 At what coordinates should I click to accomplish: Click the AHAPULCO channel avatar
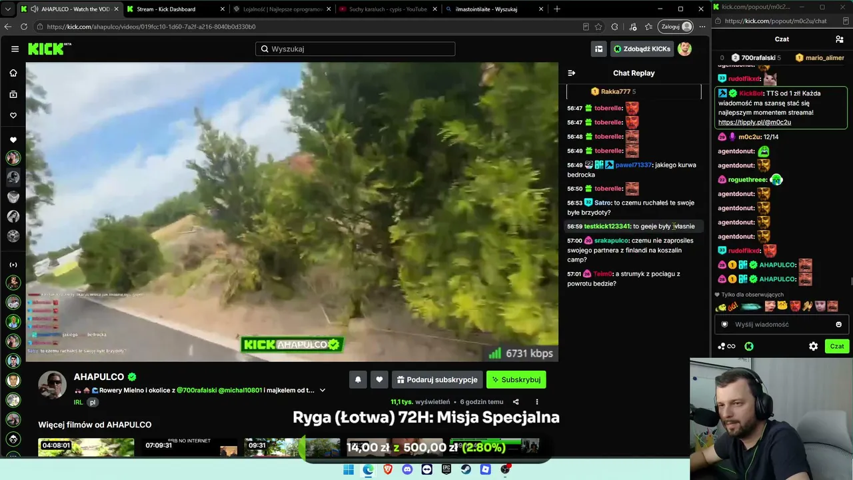pos(52,385)
